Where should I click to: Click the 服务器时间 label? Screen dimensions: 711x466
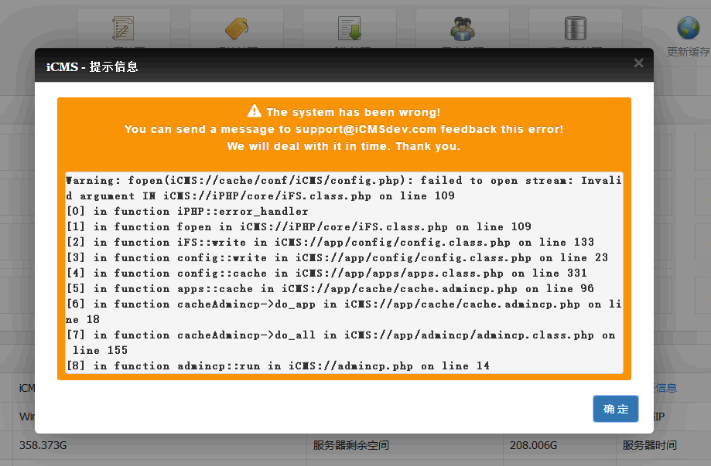[649, 446]
